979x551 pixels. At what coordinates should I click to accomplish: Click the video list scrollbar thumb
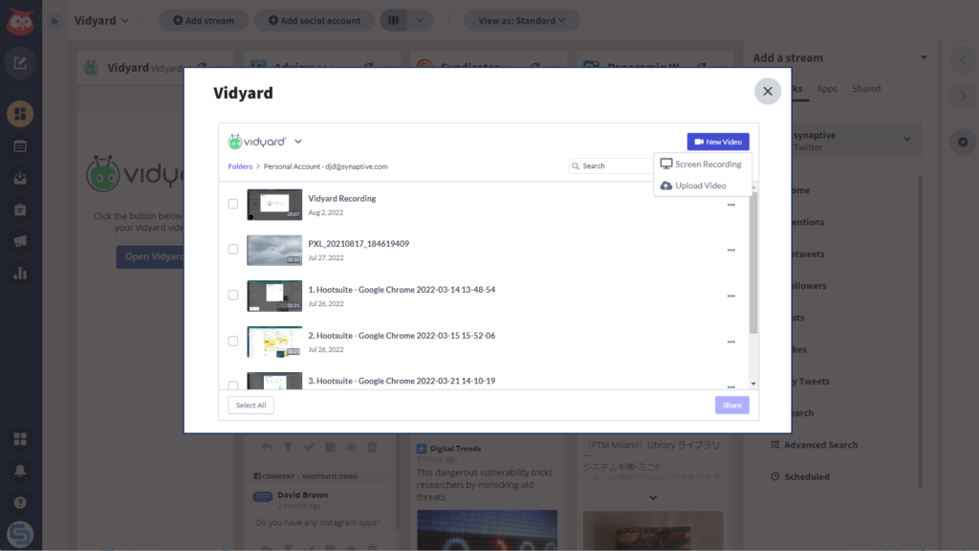tap(753, 263)
